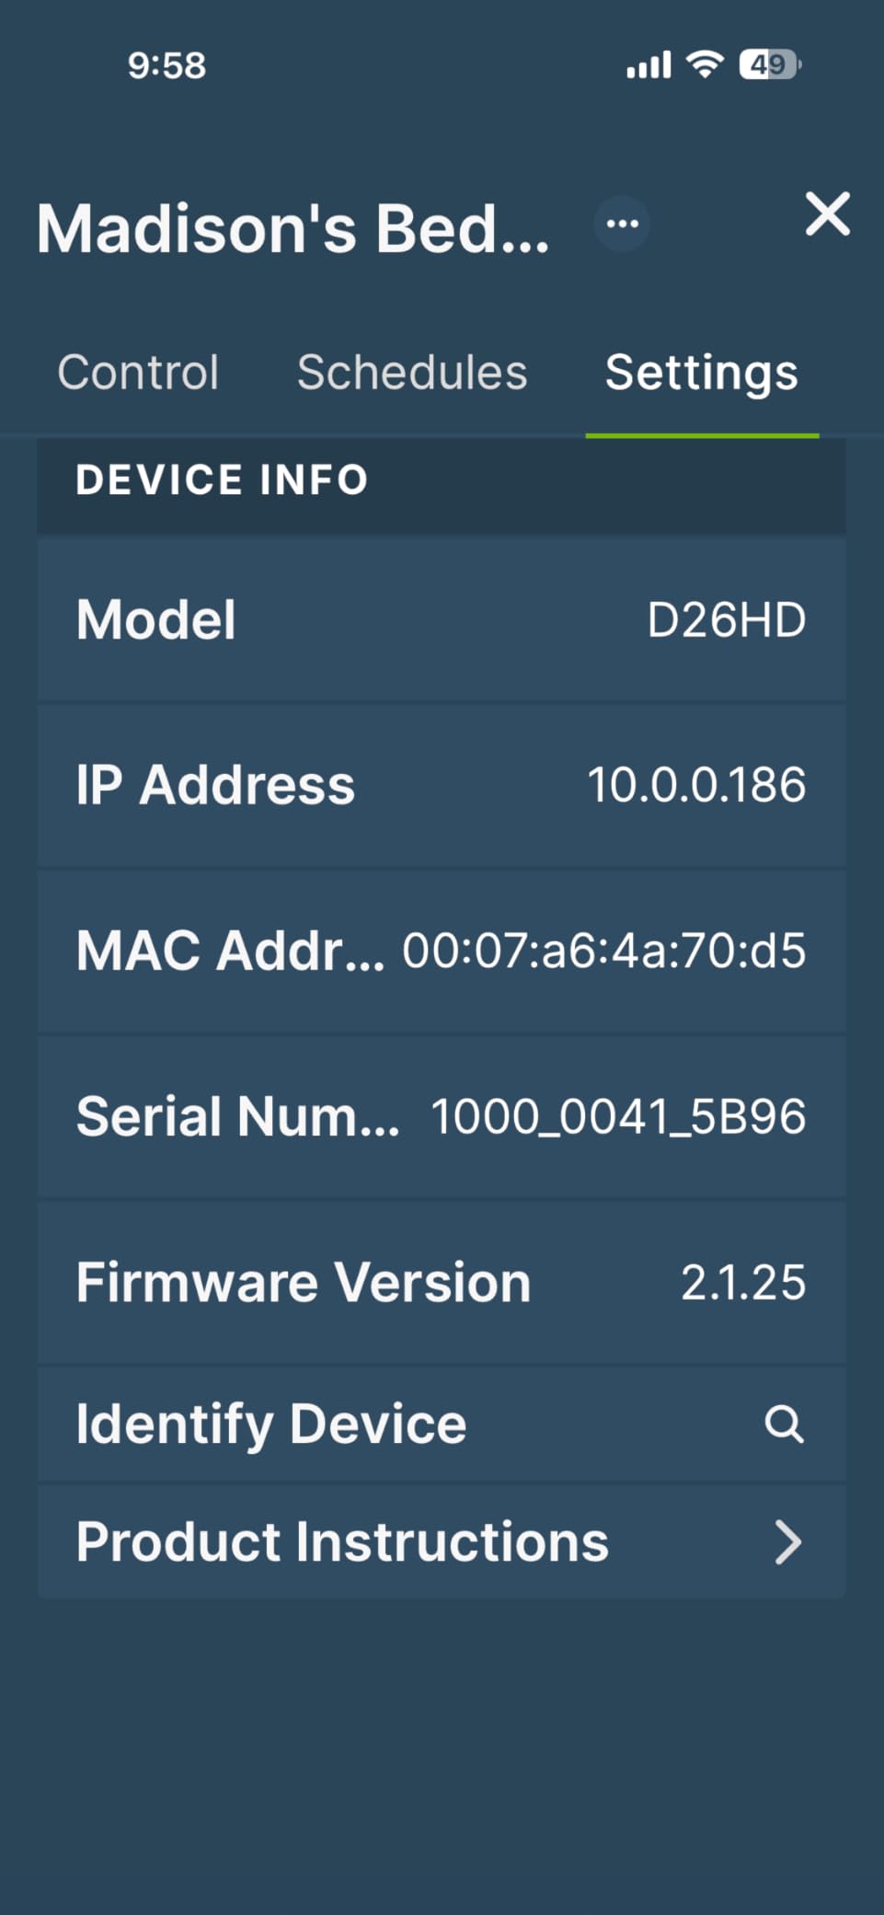Open the Schedules tab
The width and height of the screenshot is (884, 1915).
(x=412, y=373)
